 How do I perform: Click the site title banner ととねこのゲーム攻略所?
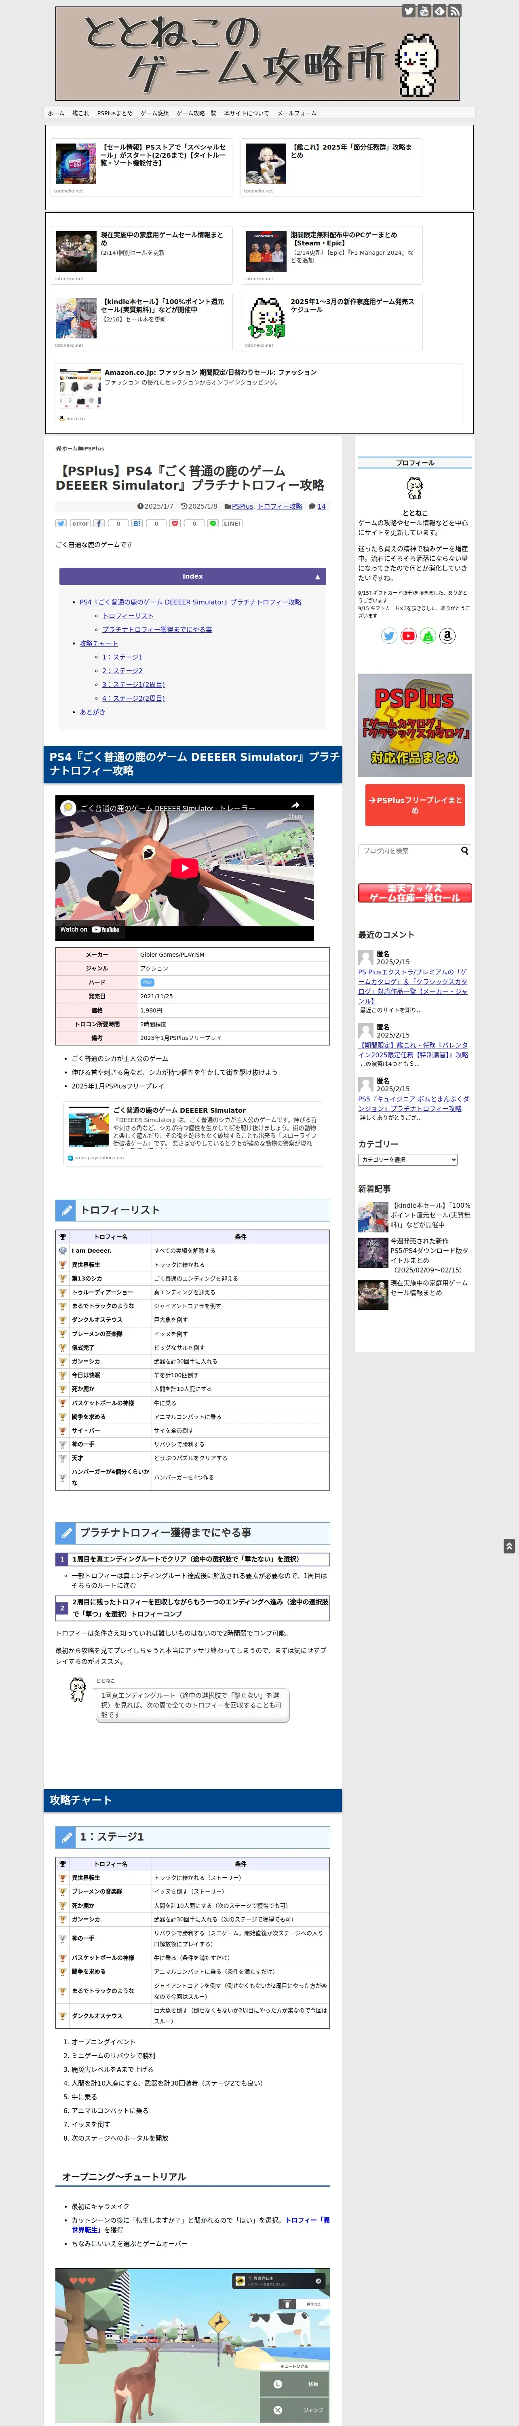pos(257,54)
